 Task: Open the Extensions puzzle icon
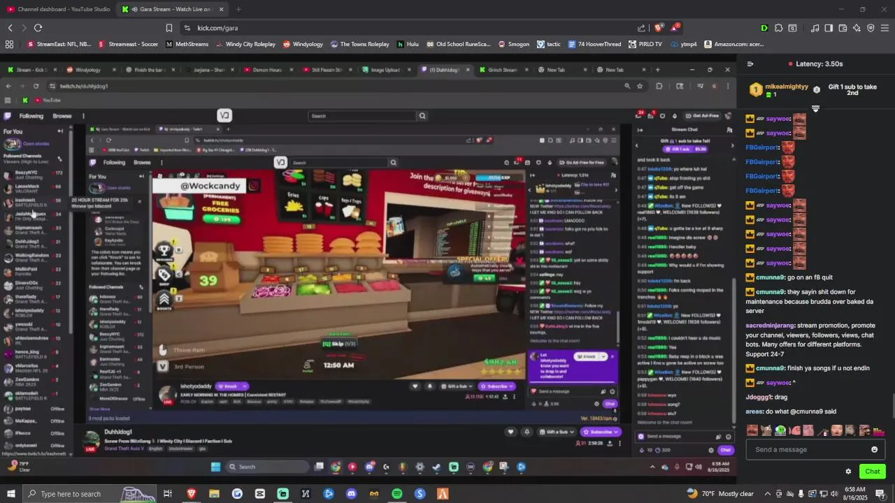click(778, 28)
